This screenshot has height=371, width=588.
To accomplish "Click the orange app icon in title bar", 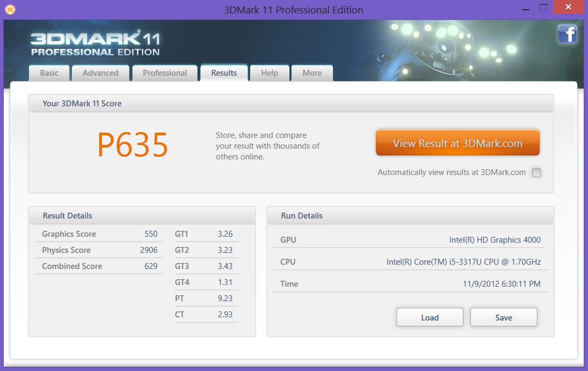I will (10, 9).
